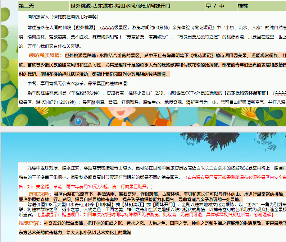The width and height of the screenshot is (286, 242).
Task: Click the cartoon child illustration
Action: tap(121, 117)
